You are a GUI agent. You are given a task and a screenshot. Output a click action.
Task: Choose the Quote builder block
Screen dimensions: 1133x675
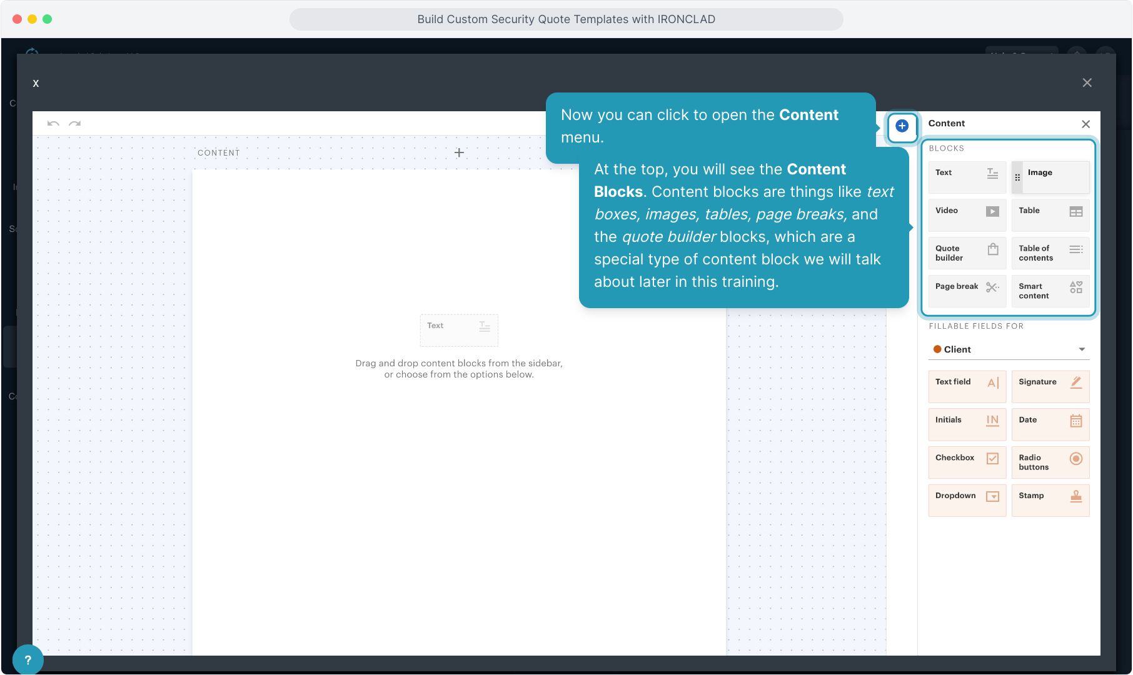point(967,253)
